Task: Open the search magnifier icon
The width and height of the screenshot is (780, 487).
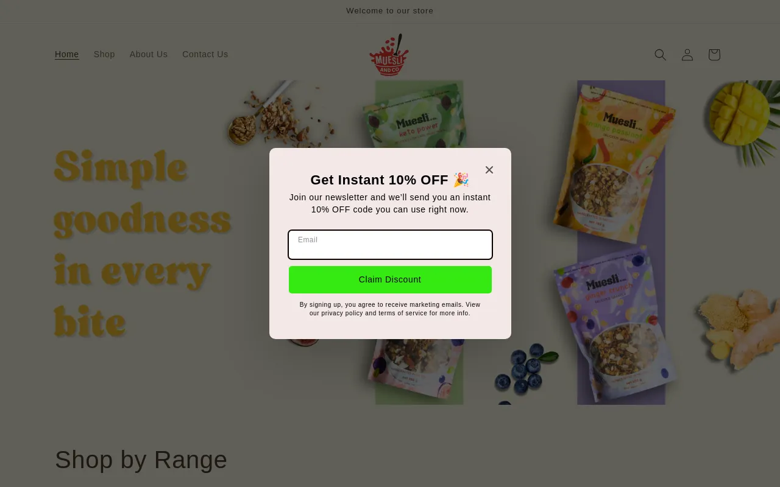Action: pyautogui.click(x=660, y=55)
